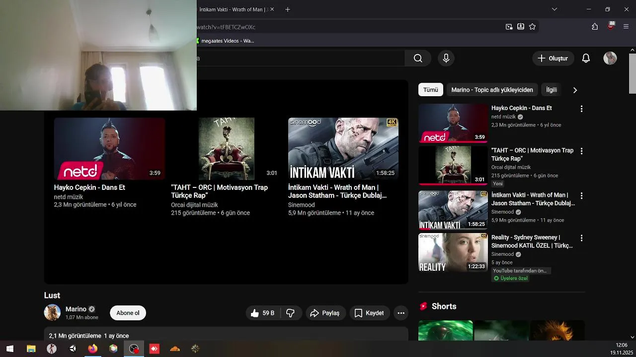Bookmark this page with the star icon
The image size is (636, 357).
[532, 27]
